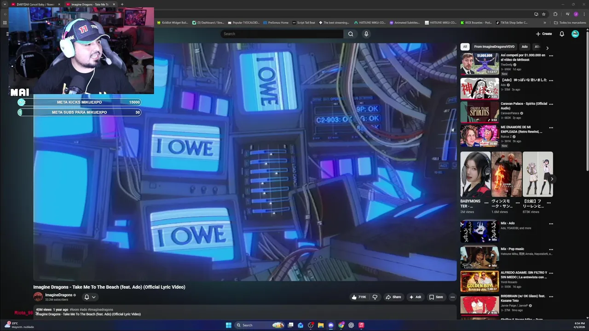589x331 pixels.
Task: Click the main video player
Action: point(245,162)
